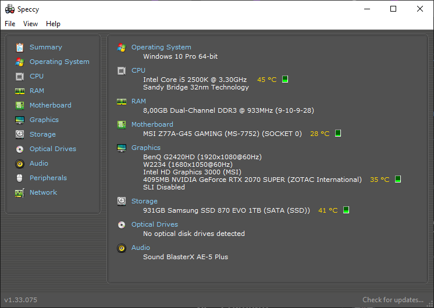Switch to RAM section in sidebar
Image resolution: width=434 pixels, height=308 pixels.
click(37, 91)
